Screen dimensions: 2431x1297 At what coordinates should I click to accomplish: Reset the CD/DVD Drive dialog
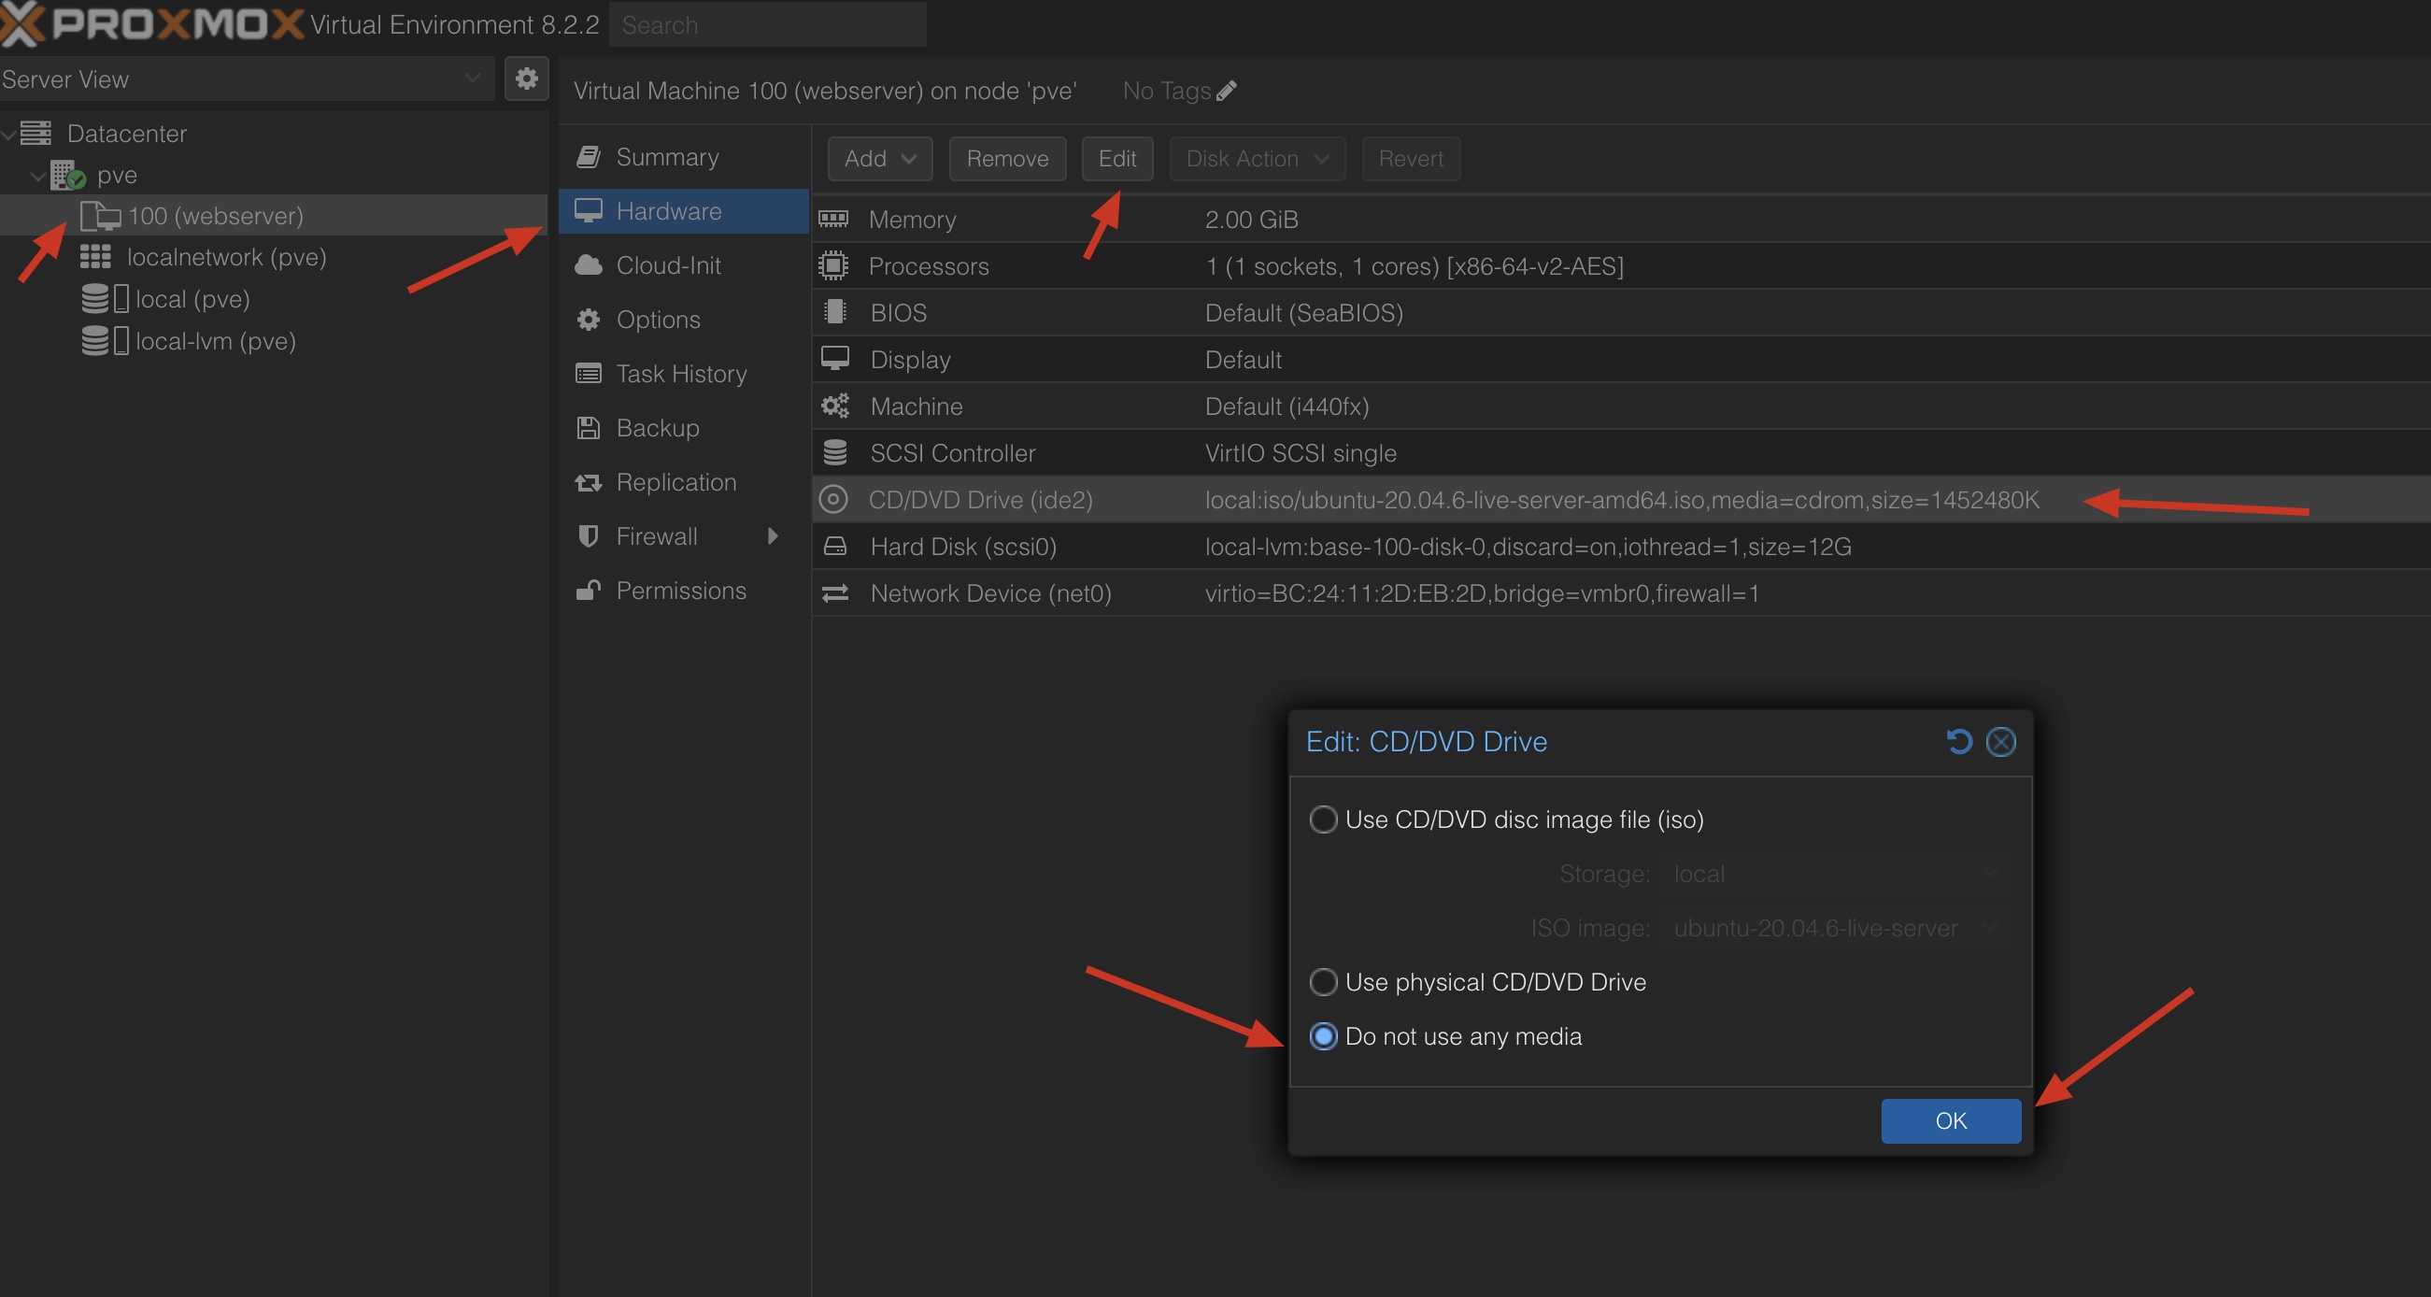click(1959, 742)
